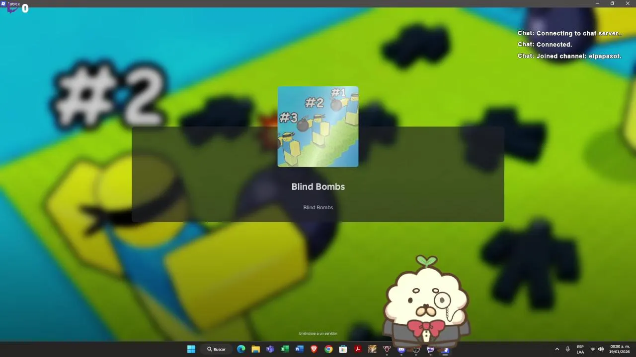Click 'Chat: Connecting to chat server..' line

click(x=569, y=33)
